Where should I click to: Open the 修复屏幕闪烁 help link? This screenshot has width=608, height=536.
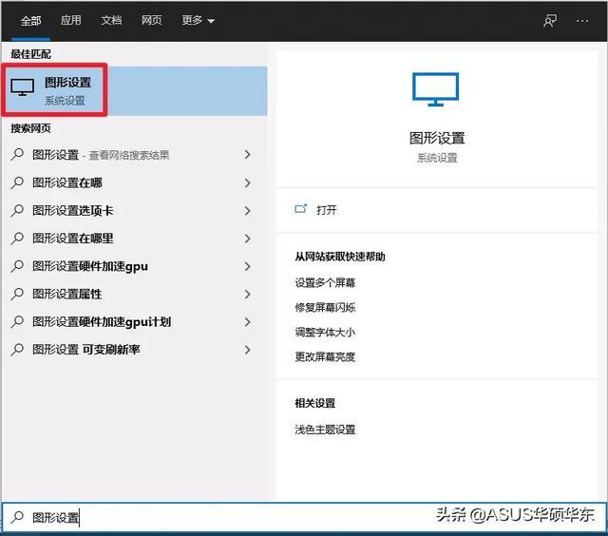click(325, 308)
